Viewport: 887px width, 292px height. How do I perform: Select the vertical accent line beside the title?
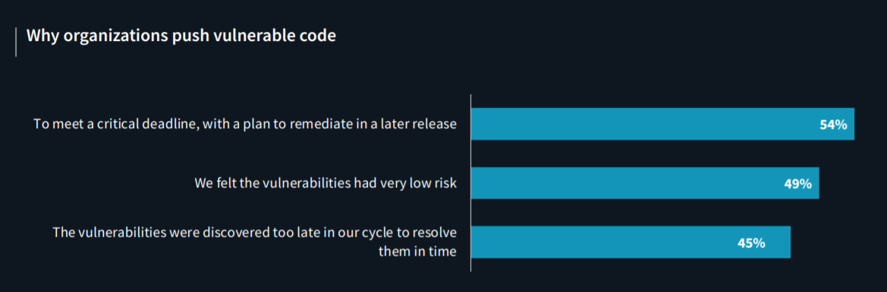[x=16, y=42]
